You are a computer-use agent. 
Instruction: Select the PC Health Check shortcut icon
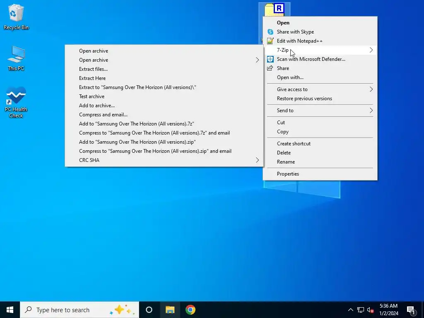coord(16,102)
